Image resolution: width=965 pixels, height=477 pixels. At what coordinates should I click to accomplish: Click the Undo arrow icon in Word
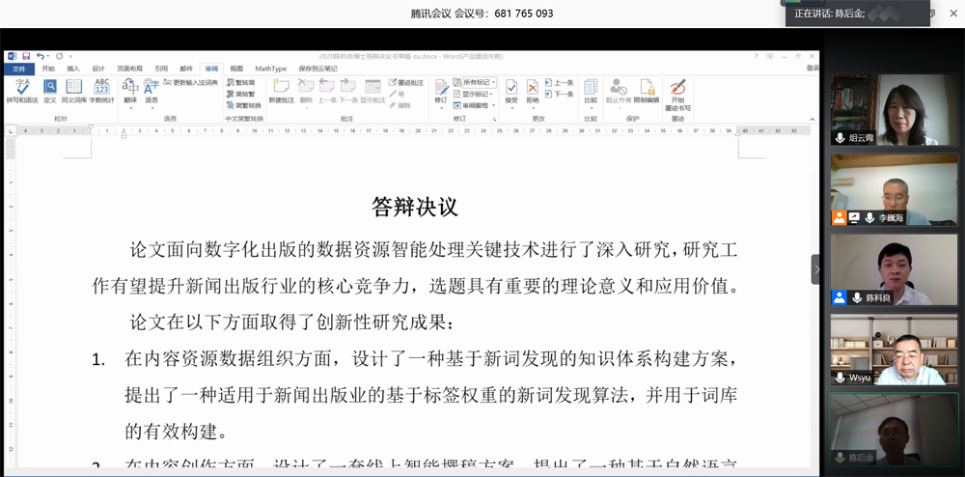click(40, 56)
